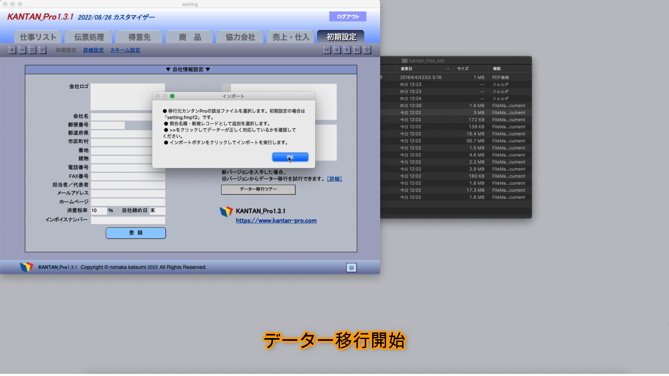
Task: Select Finder row with size 17.3 MB
Action: tap(456, 190)
